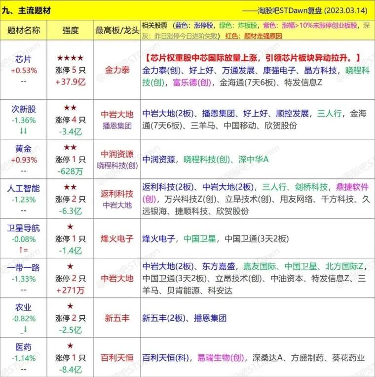Click the "卫星导航" theme name
This screenshot has height=377, width=375.
coord(23,228)
